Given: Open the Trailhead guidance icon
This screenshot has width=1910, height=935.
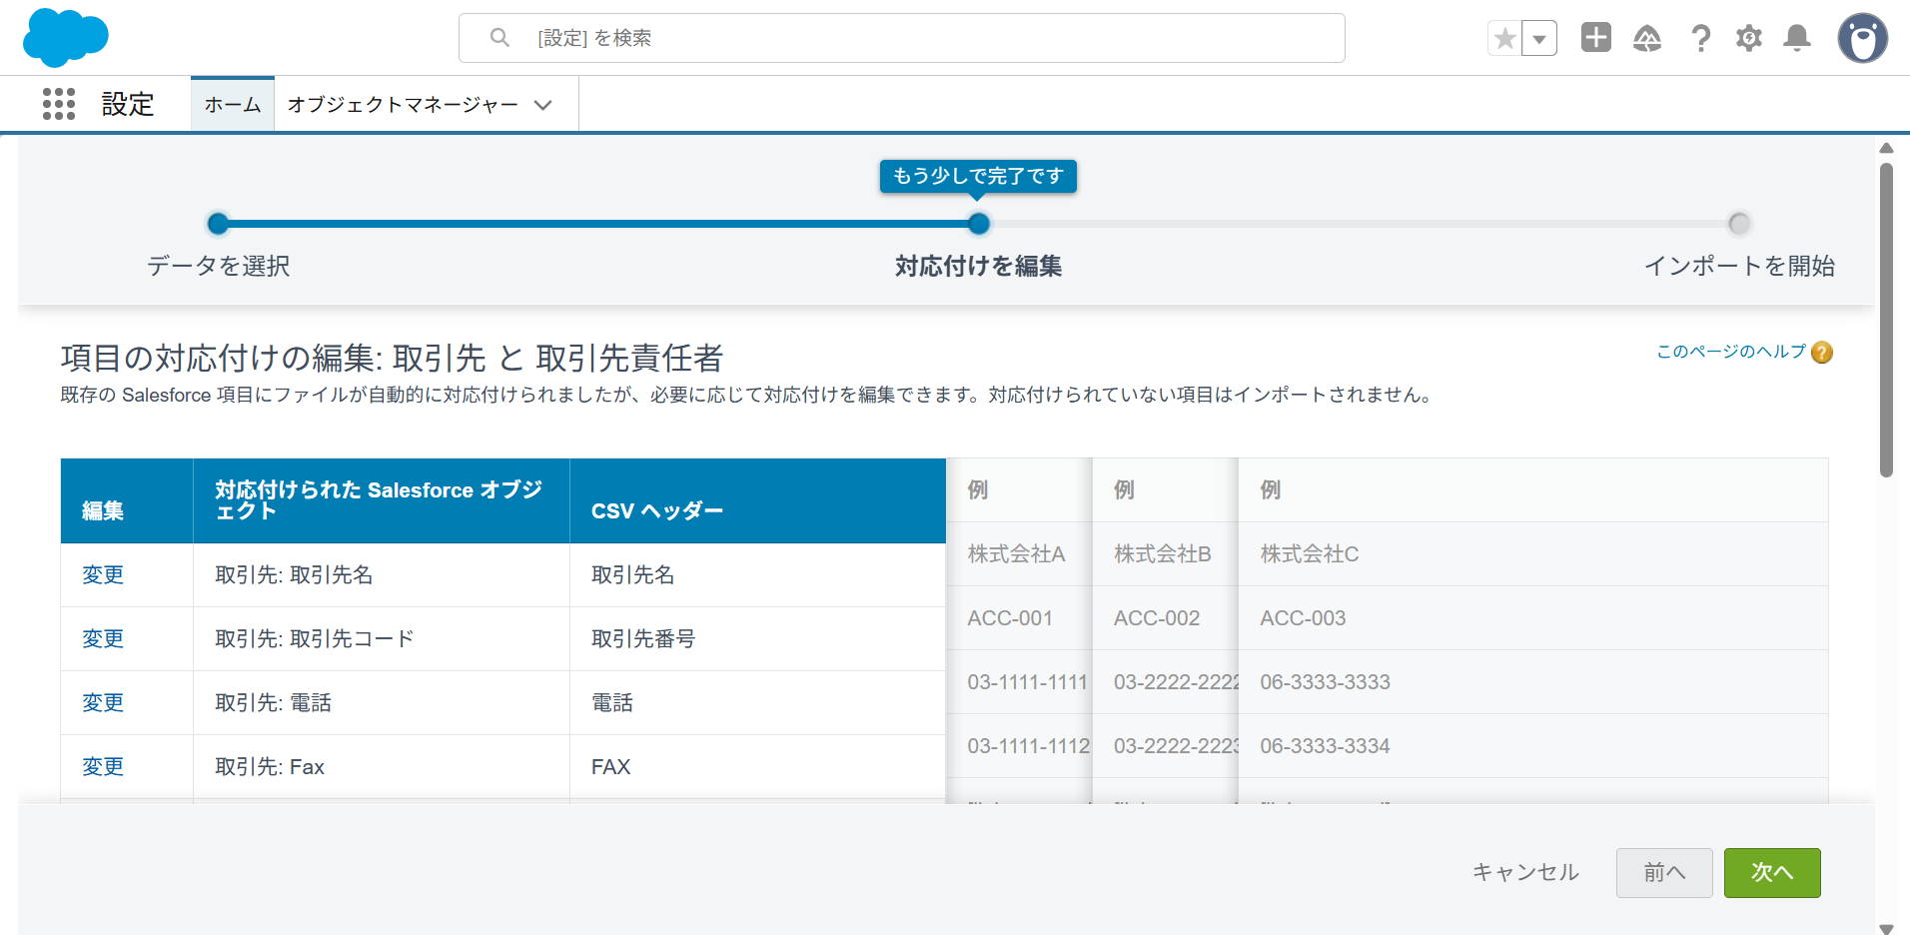Looking at the screenshot, I should point(1647,39).
